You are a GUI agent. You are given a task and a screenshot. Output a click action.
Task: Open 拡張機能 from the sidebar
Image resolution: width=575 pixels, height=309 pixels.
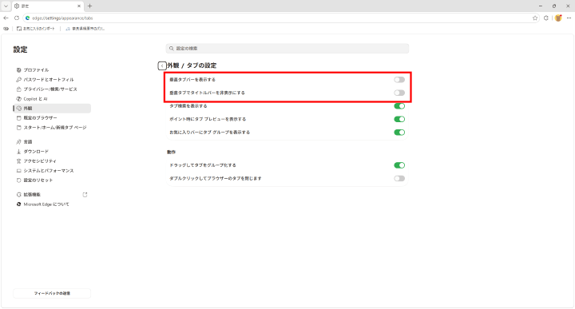52,195
